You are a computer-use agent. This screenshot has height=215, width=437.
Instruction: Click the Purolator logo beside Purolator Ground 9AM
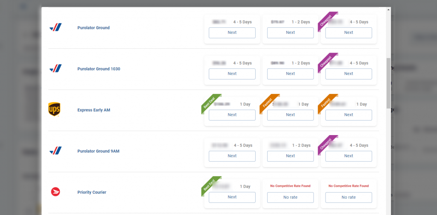pos(55,151)
